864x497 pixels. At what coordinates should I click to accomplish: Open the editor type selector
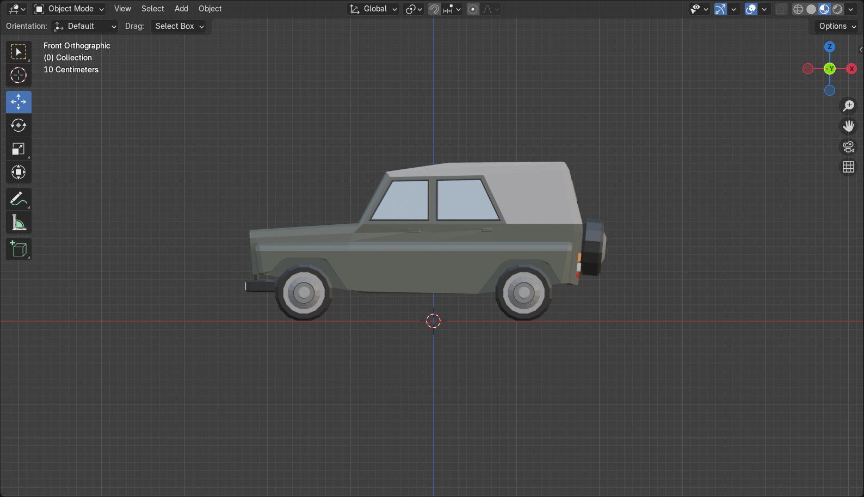(x=16, y=9)
